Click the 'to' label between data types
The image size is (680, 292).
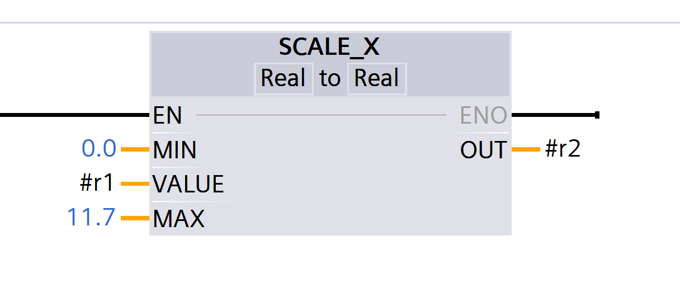point(330,78)
